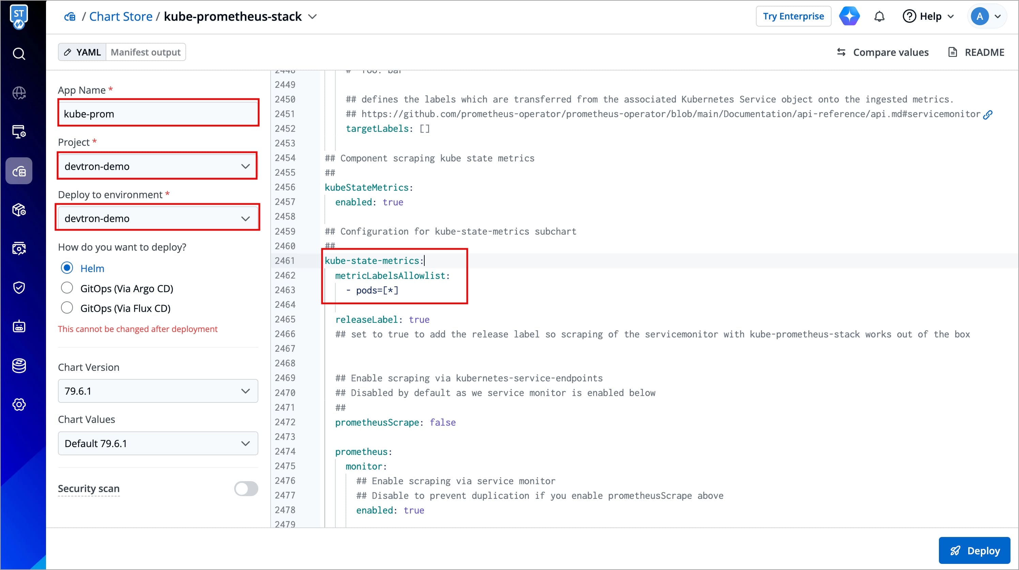Open the notifications bell icon
The width and height of the screenshot is (1019, 570).
point(879,17)
